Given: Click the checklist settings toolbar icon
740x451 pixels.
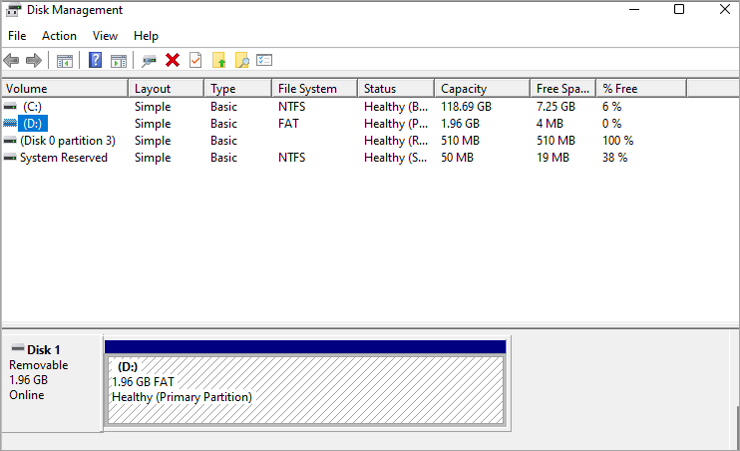Looking at the screenshot, I should click(x=264, y=60).
